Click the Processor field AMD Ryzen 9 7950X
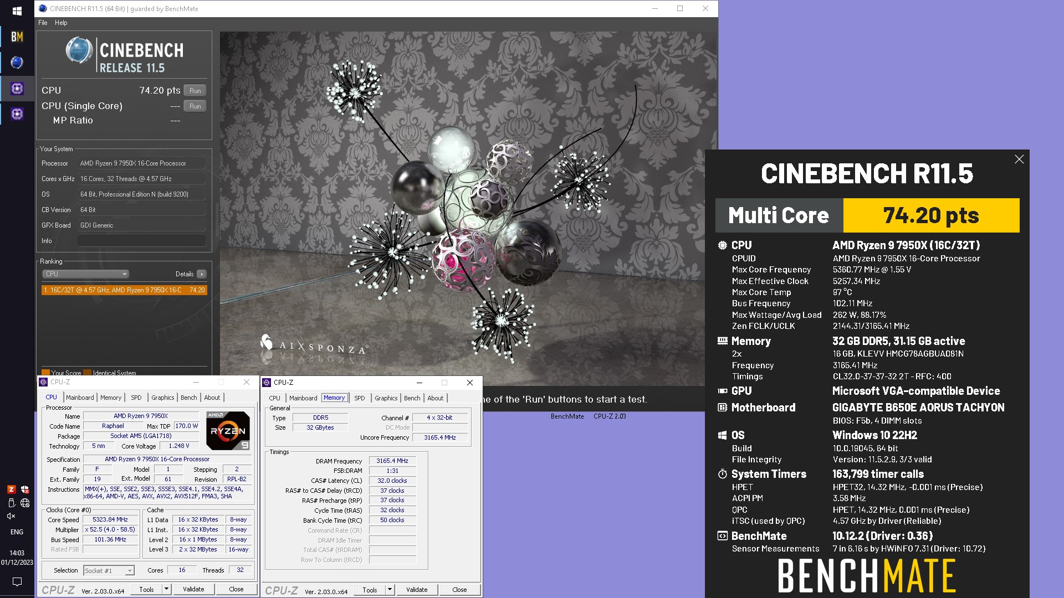 click(142, 163)
